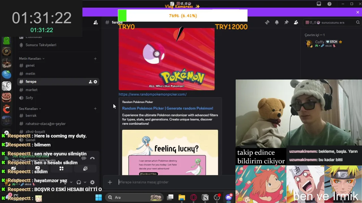This screenshot has width=362, height=203.
Task: Open OBS Studio from the taskbar
Action: pos(217,197)
